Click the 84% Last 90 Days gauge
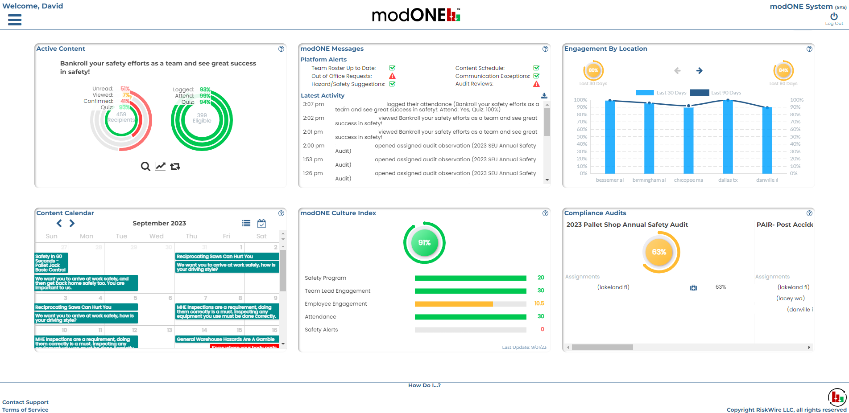 point(783,70)
